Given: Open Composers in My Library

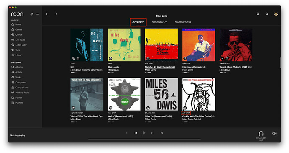Looking at the screenshot, I should coord(18,82).
